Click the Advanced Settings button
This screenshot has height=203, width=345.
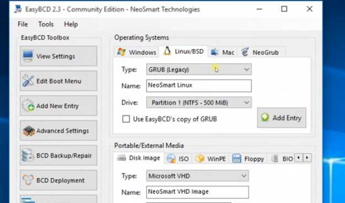click(58, 131)
